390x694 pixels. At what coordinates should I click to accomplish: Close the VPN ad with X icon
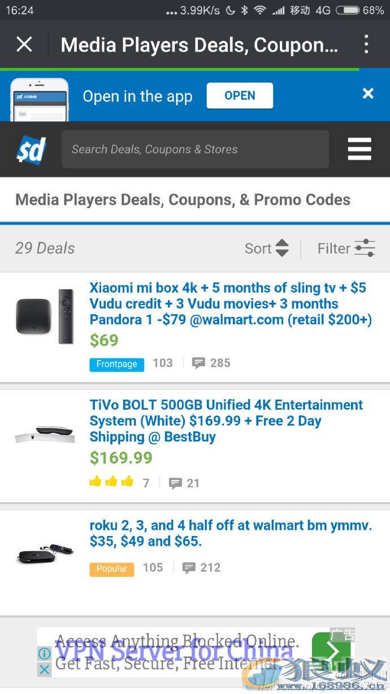click(44, 670)
